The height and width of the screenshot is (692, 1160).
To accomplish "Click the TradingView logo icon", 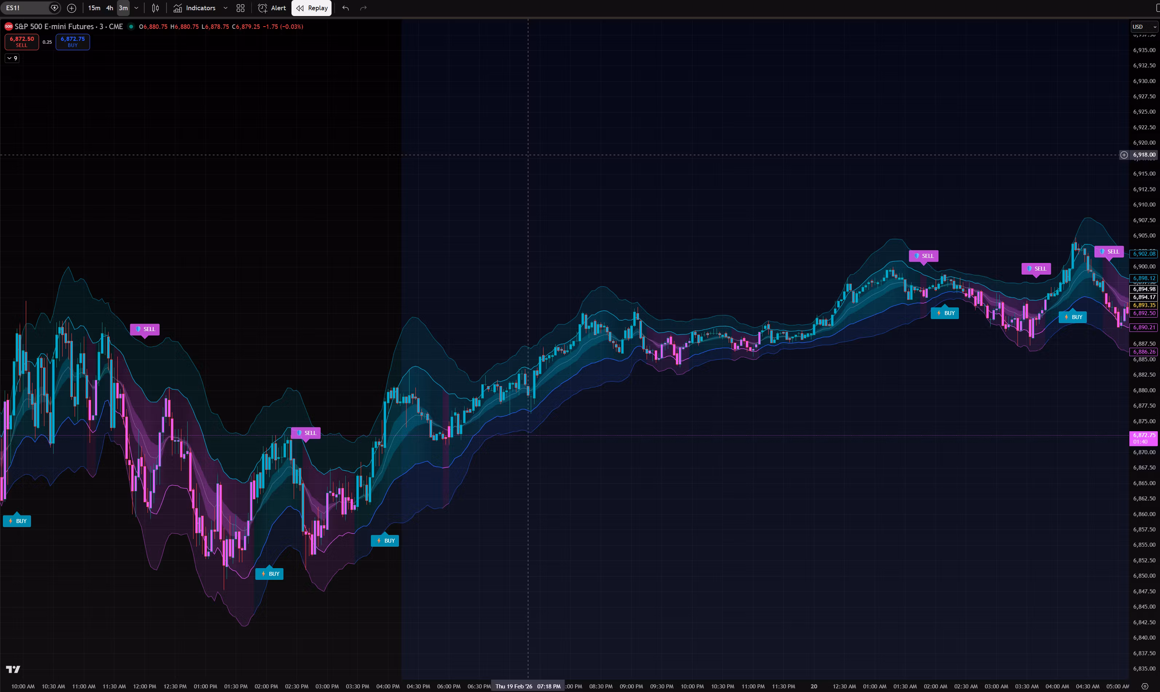I will click(x=13, y=669).
